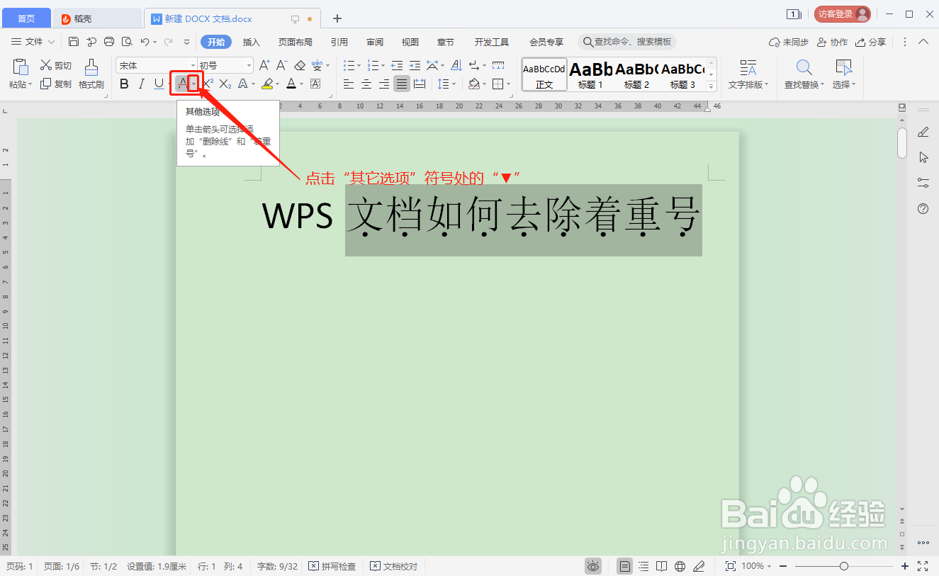939x576 pixels.
Task: Click the Character Border icon
Action: 315,84
